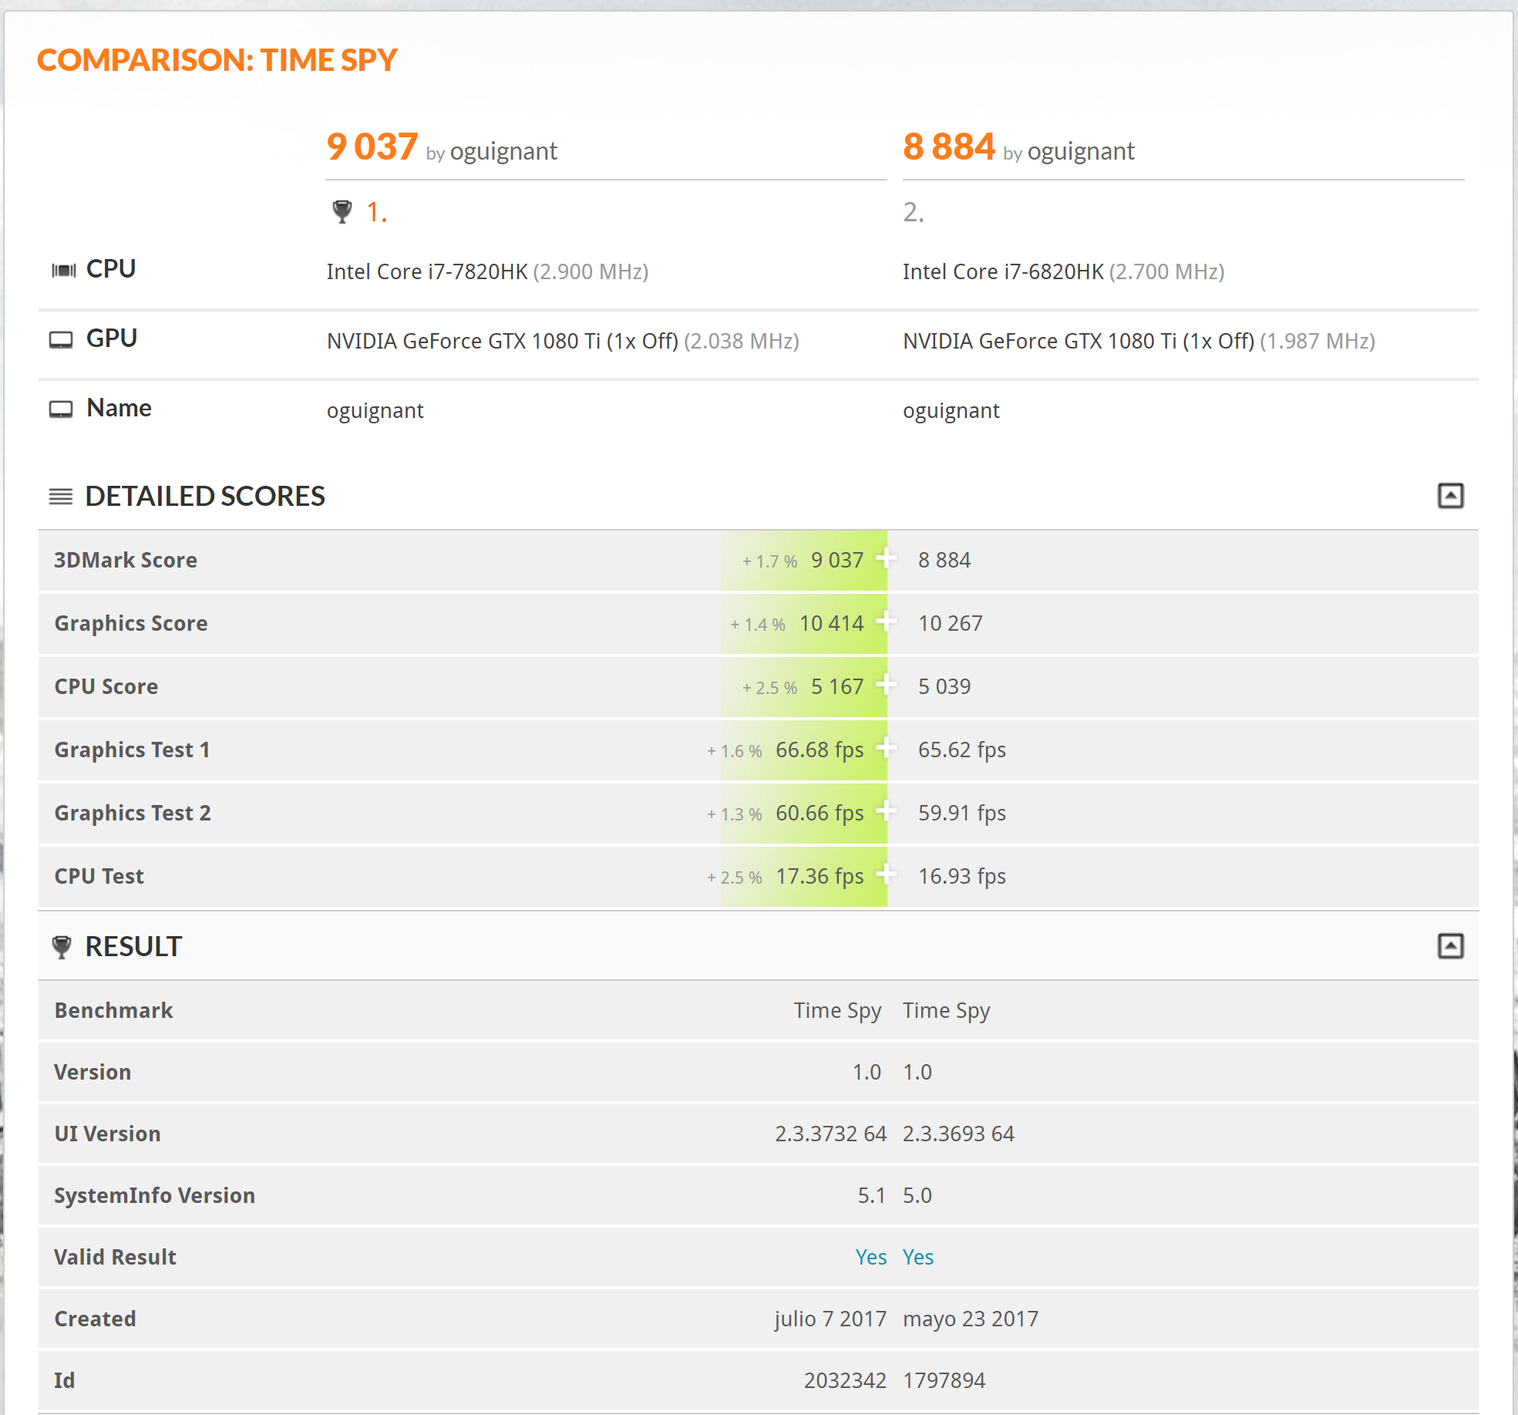Open oguignant profile next to 8 884
Image resolution: width=1518 pixels, height=1415 pixels.
point(1081,151)
